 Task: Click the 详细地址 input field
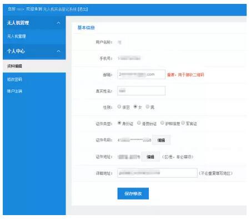157,173
